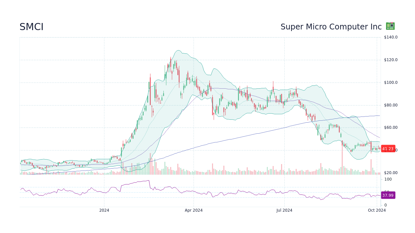
Task: Click the 100 label on the RSI axis
Action: click(388, 179)
